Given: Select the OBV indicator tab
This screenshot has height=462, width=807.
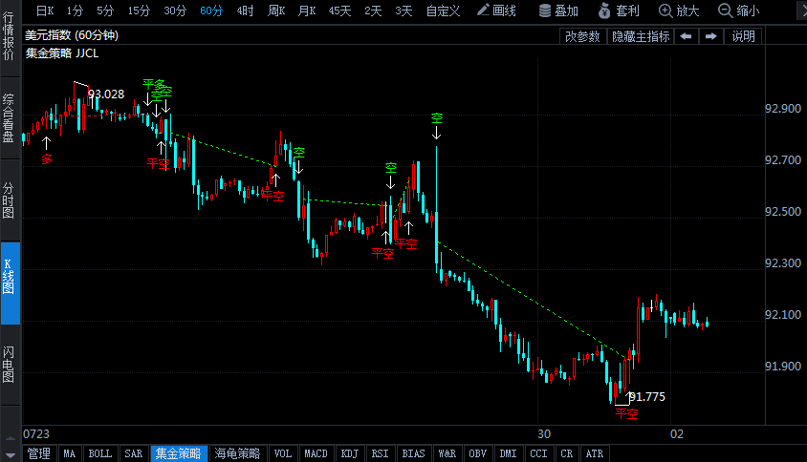Looking at the screenshot, I should pyautogui.click(x=477, y=453).
